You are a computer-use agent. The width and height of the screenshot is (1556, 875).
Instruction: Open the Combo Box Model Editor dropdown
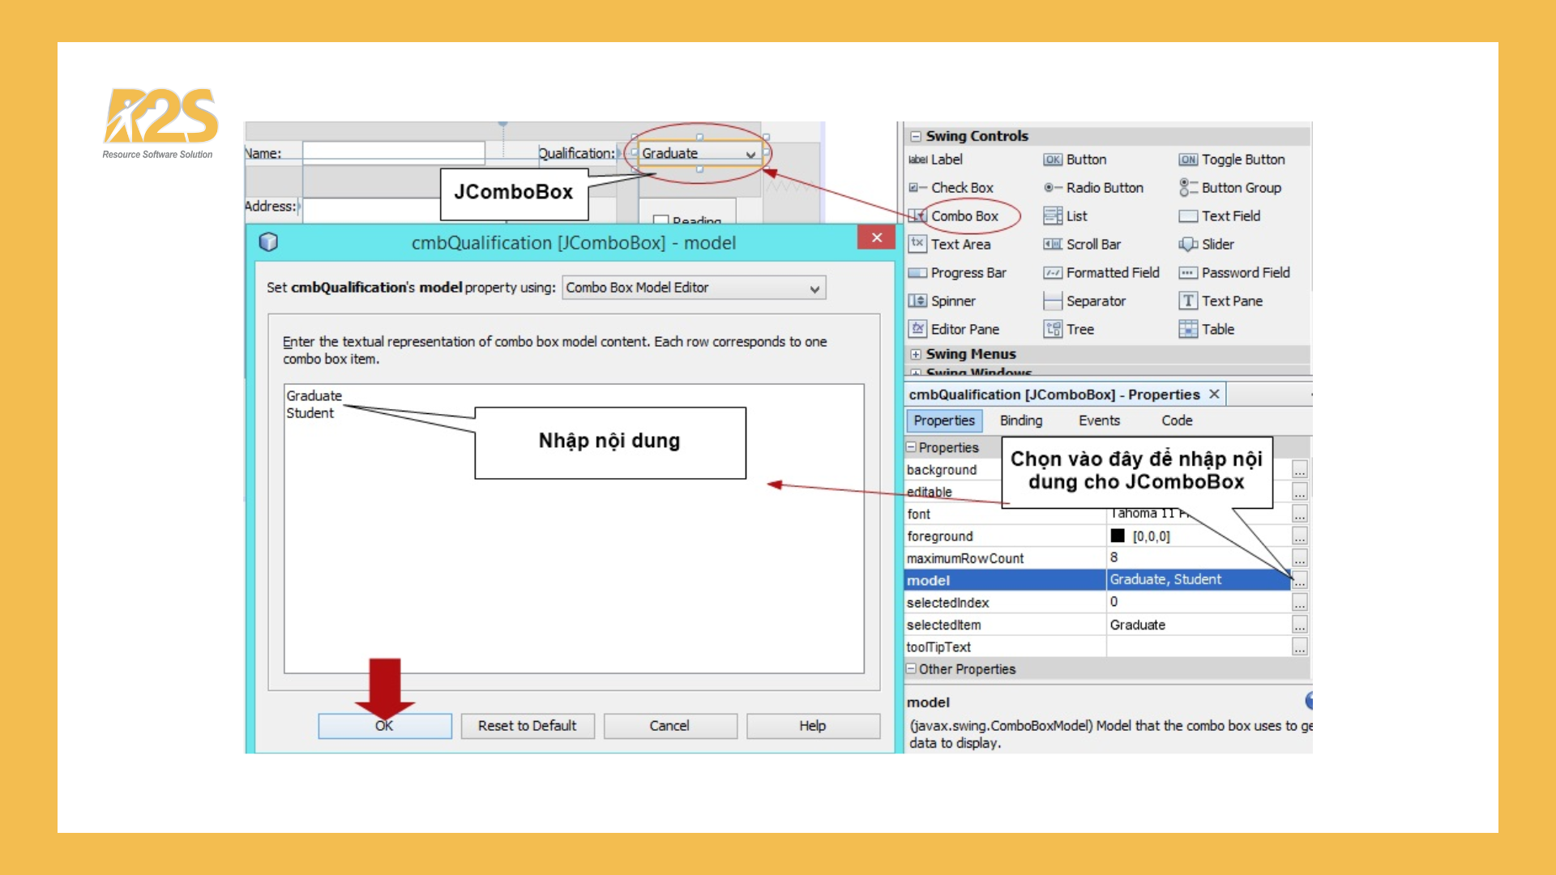[x=814, y=288]
